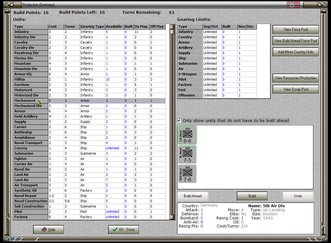Viewport: 331px width, 243px height.
Task: Select the Motorized unit type row
Action: point(89,90)
